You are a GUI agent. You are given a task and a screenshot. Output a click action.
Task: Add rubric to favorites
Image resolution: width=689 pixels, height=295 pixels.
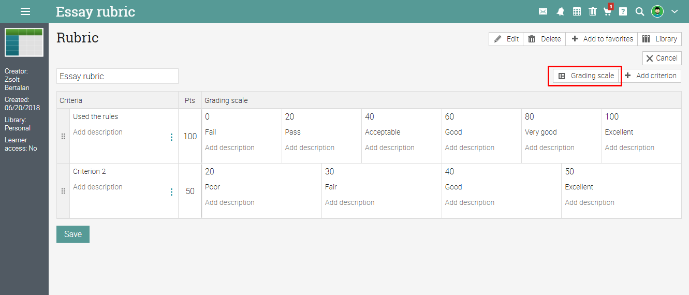click(602, 39)
